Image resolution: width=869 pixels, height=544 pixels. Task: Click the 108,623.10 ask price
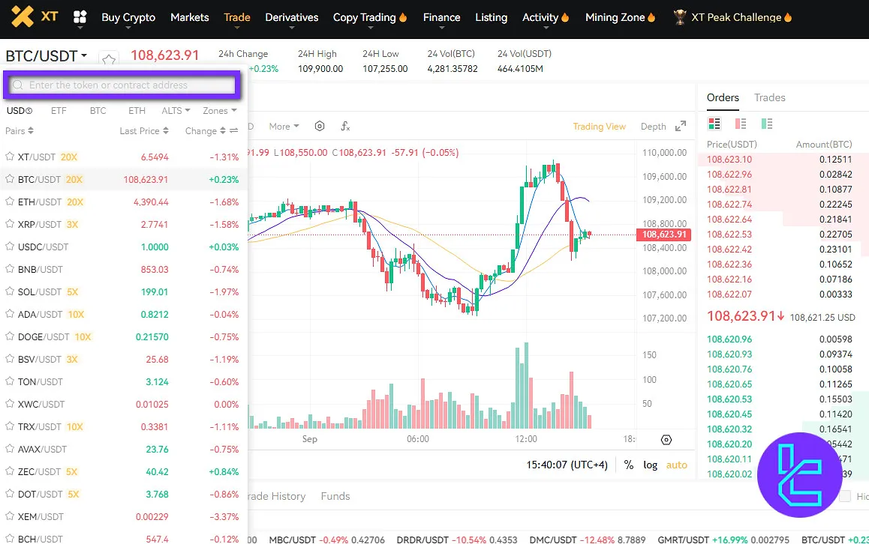(729, 160)
